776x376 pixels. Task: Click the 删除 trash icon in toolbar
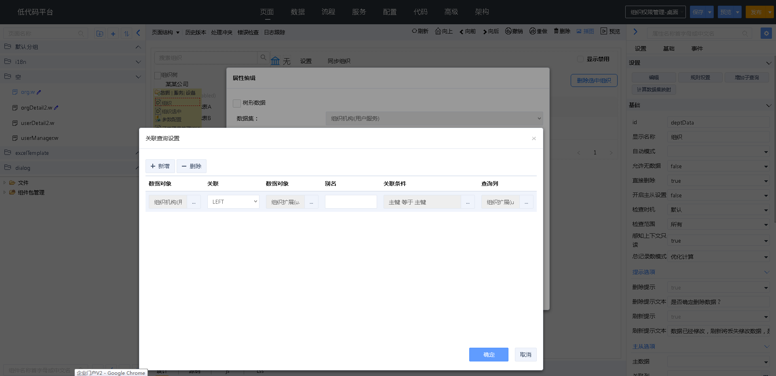[561, 31]
